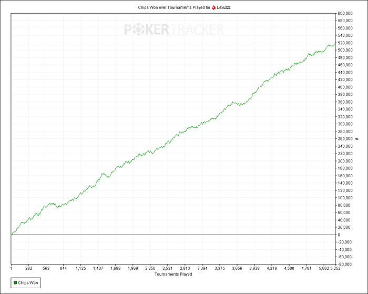Click the 3,656 x-axis tick label
The width and height of the screenshot is (368, 294).
point(237,268)
